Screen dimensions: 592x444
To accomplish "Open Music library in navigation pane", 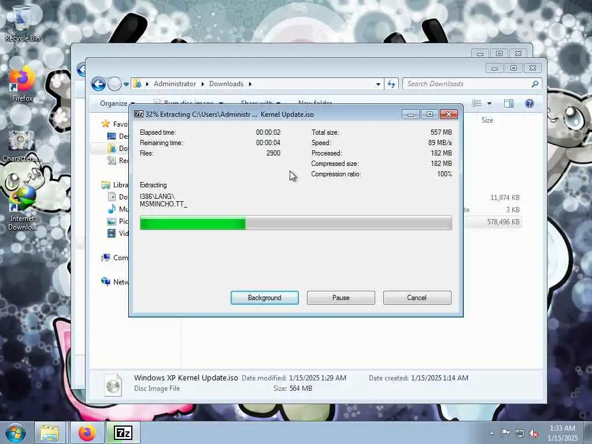I will 118,209.
